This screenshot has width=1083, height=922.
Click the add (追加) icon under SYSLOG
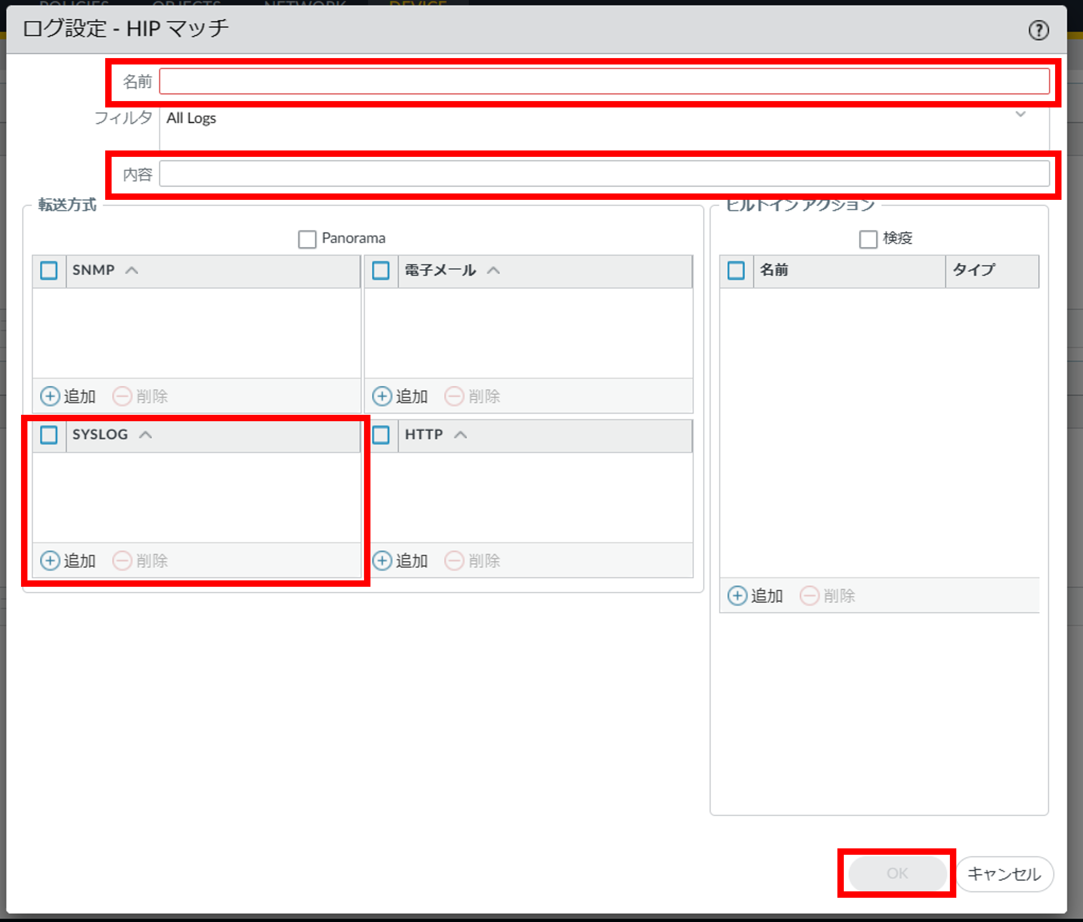(50, 560)
